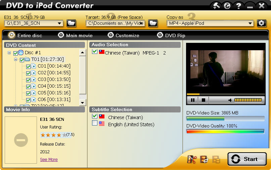Screen dimensions: 271x170
Task: Open the See More link
Action: pyautogui.click(x=49, y=160)
